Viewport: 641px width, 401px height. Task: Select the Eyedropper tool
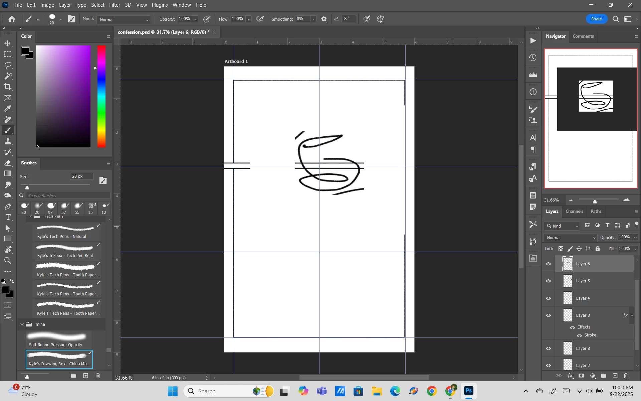[8, 109]
